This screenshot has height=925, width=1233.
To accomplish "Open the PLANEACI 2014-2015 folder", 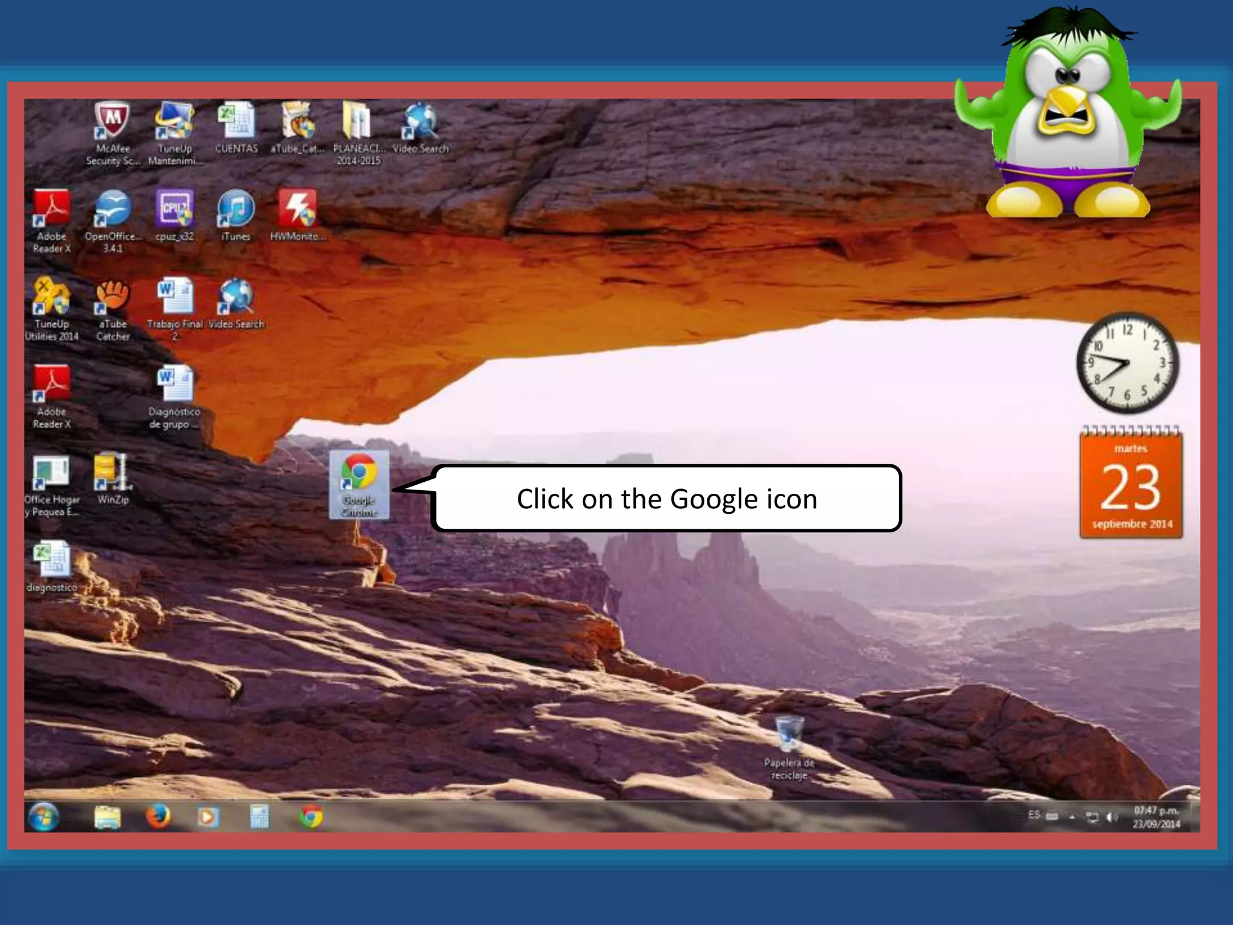I will 358,120.
